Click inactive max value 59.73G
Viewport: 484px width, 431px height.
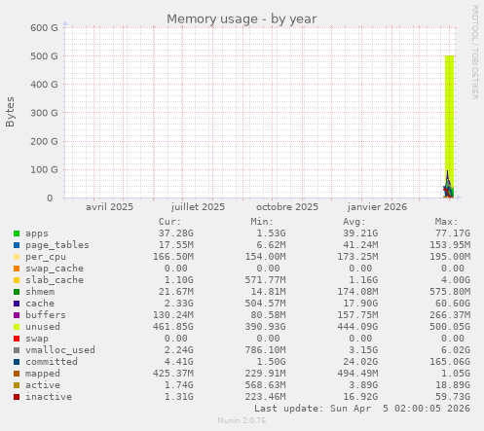453,397
